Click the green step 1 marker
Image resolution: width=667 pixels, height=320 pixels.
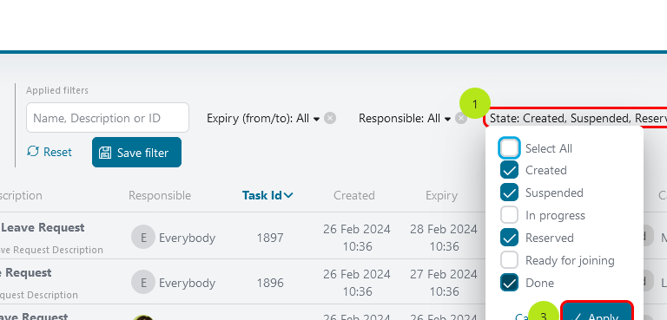click(x=475, y=103)
